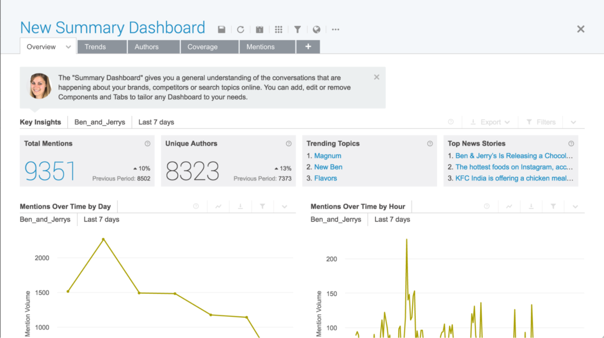
Task: Dismiss the Summary Dashboard info banner
Action: (377, 77)
